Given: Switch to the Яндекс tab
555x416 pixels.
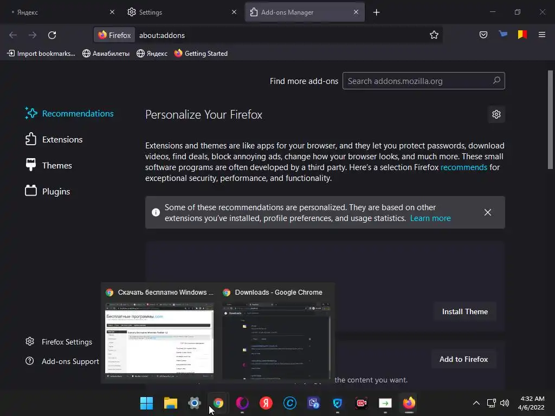Looking at the screenshot, I should click(61, 12).
